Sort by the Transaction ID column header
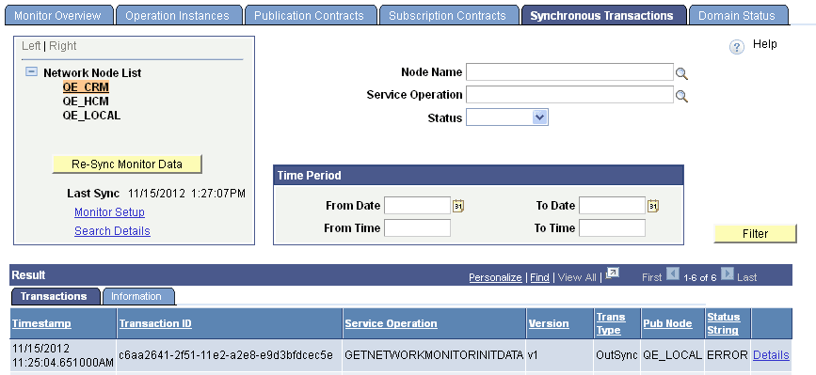816x375 pixels. pyautogui.click(x=155, y=323)
